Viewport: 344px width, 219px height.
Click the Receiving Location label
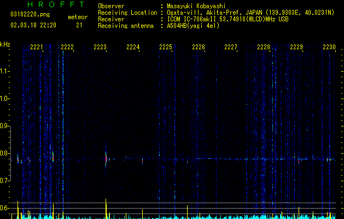pos(127,13)
